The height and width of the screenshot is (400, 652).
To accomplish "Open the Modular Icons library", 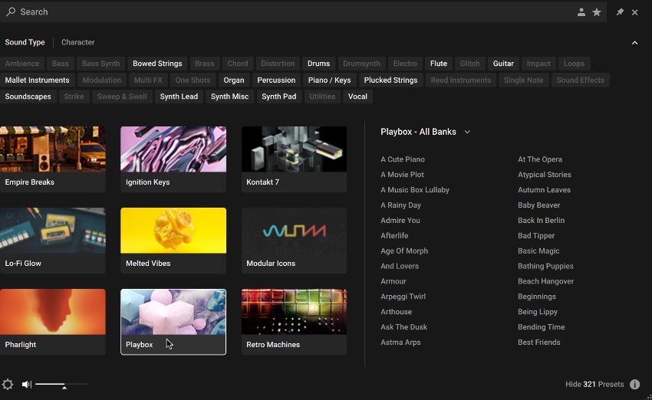I will point(294,241).
